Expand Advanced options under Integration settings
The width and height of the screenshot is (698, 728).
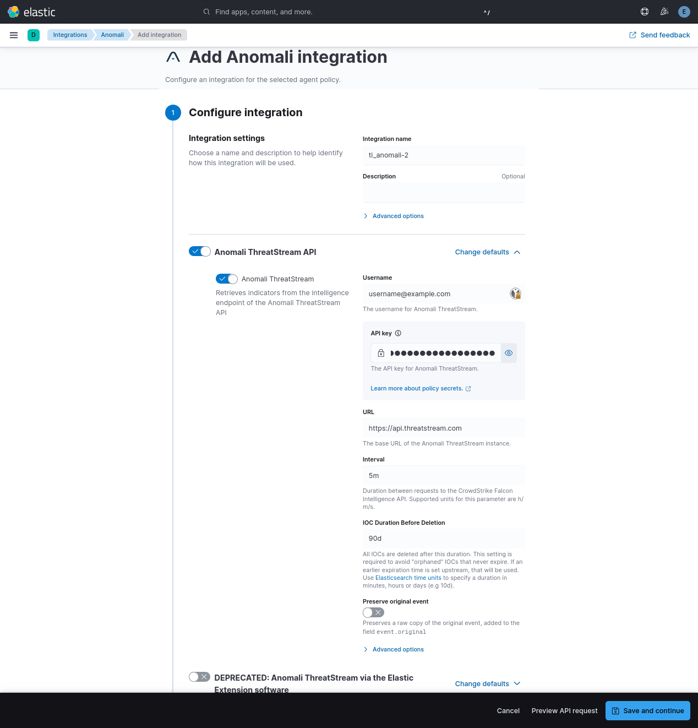point(393,216)
